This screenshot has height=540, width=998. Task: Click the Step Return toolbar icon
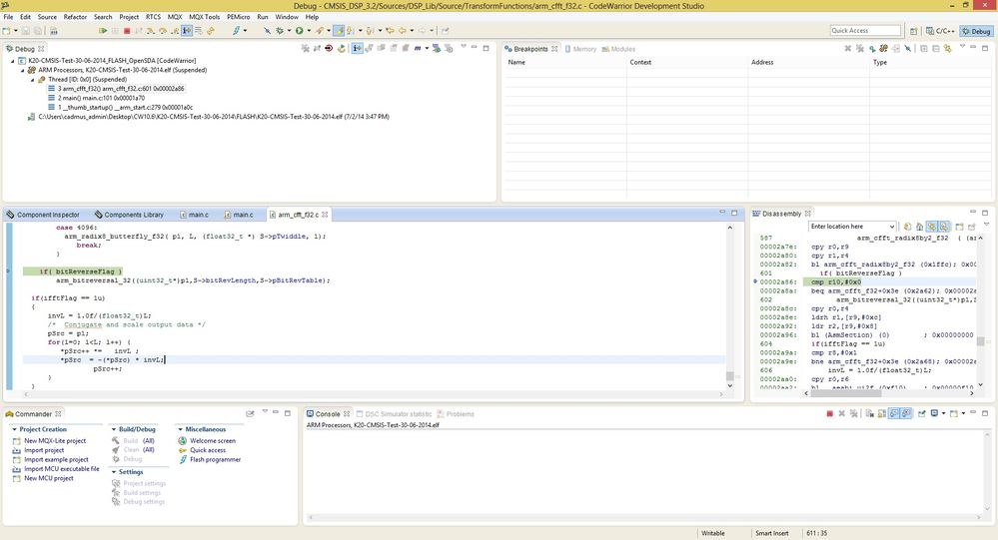click(x=175, y=31)
